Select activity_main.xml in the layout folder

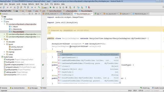click(x=17, y=47)
